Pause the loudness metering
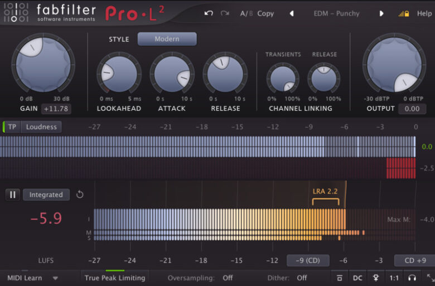This screenshot has height=286, width=435. click(12, 195)
